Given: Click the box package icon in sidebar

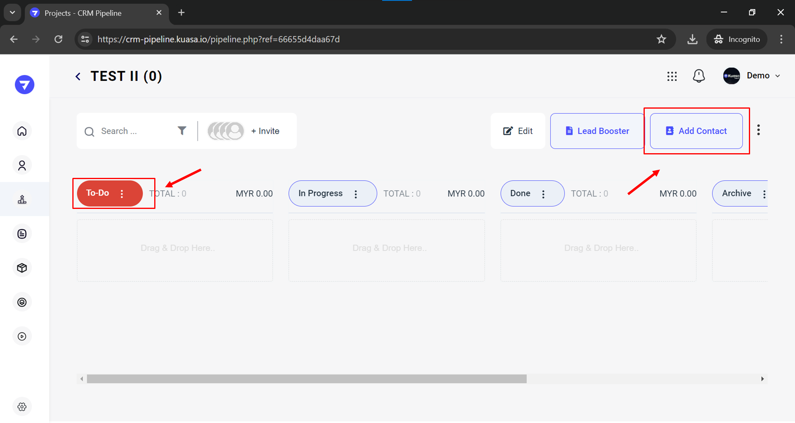Looking at the screenshot, I should tap(22, 268).
